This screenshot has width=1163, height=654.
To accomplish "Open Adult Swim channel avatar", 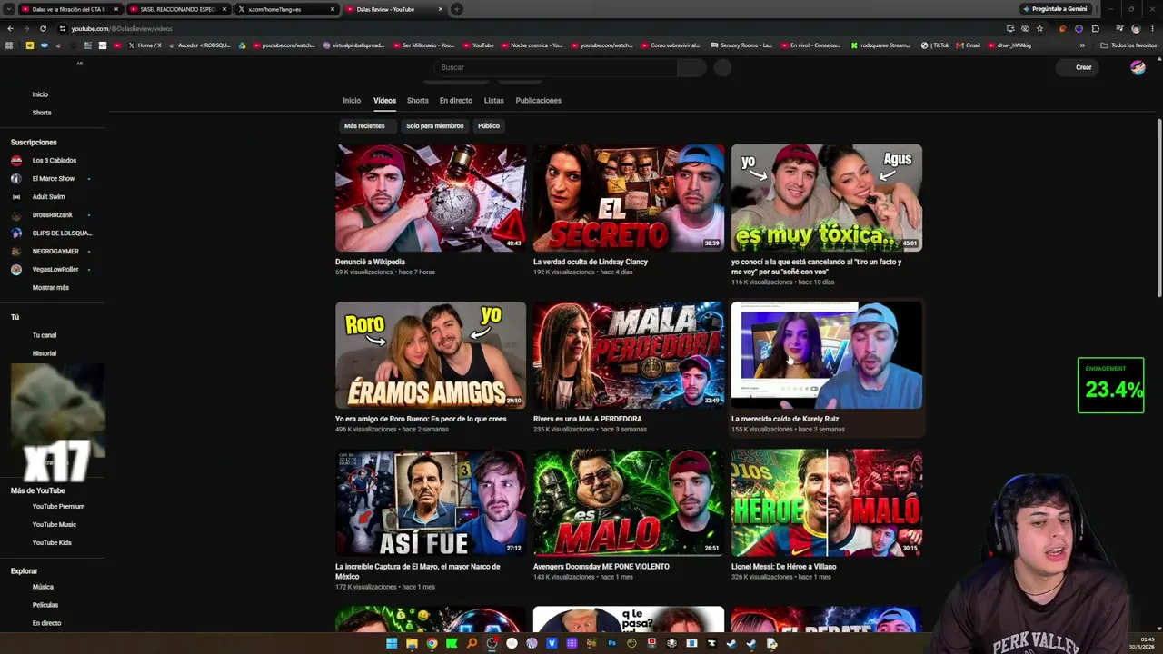I will [x=16, y=197].
